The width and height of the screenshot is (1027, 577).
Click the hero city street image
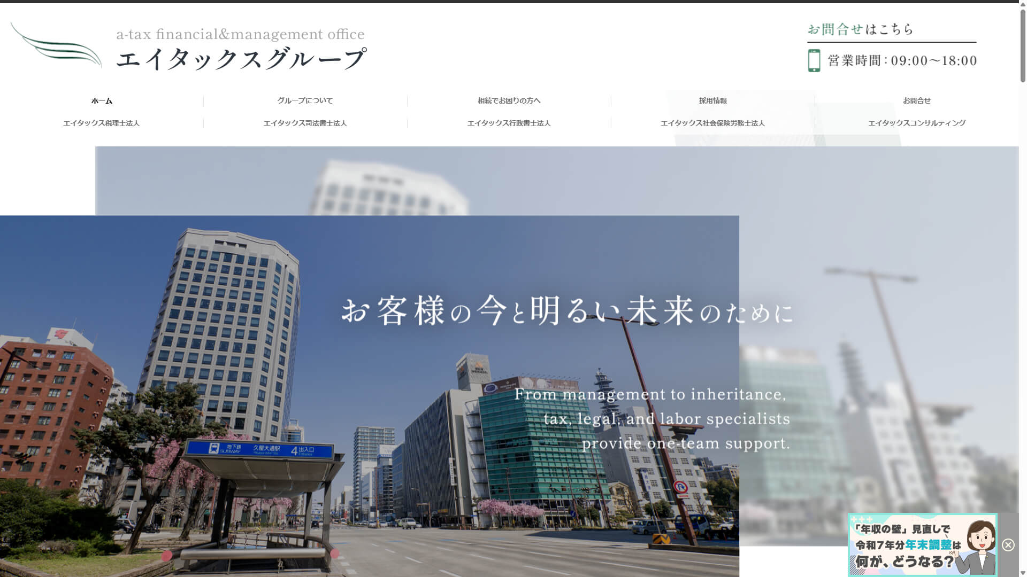click(x=369, y=395)
